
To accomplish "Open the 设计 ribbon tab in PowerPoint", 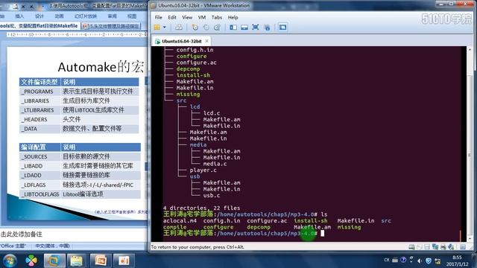I will [x=40, y=16].
